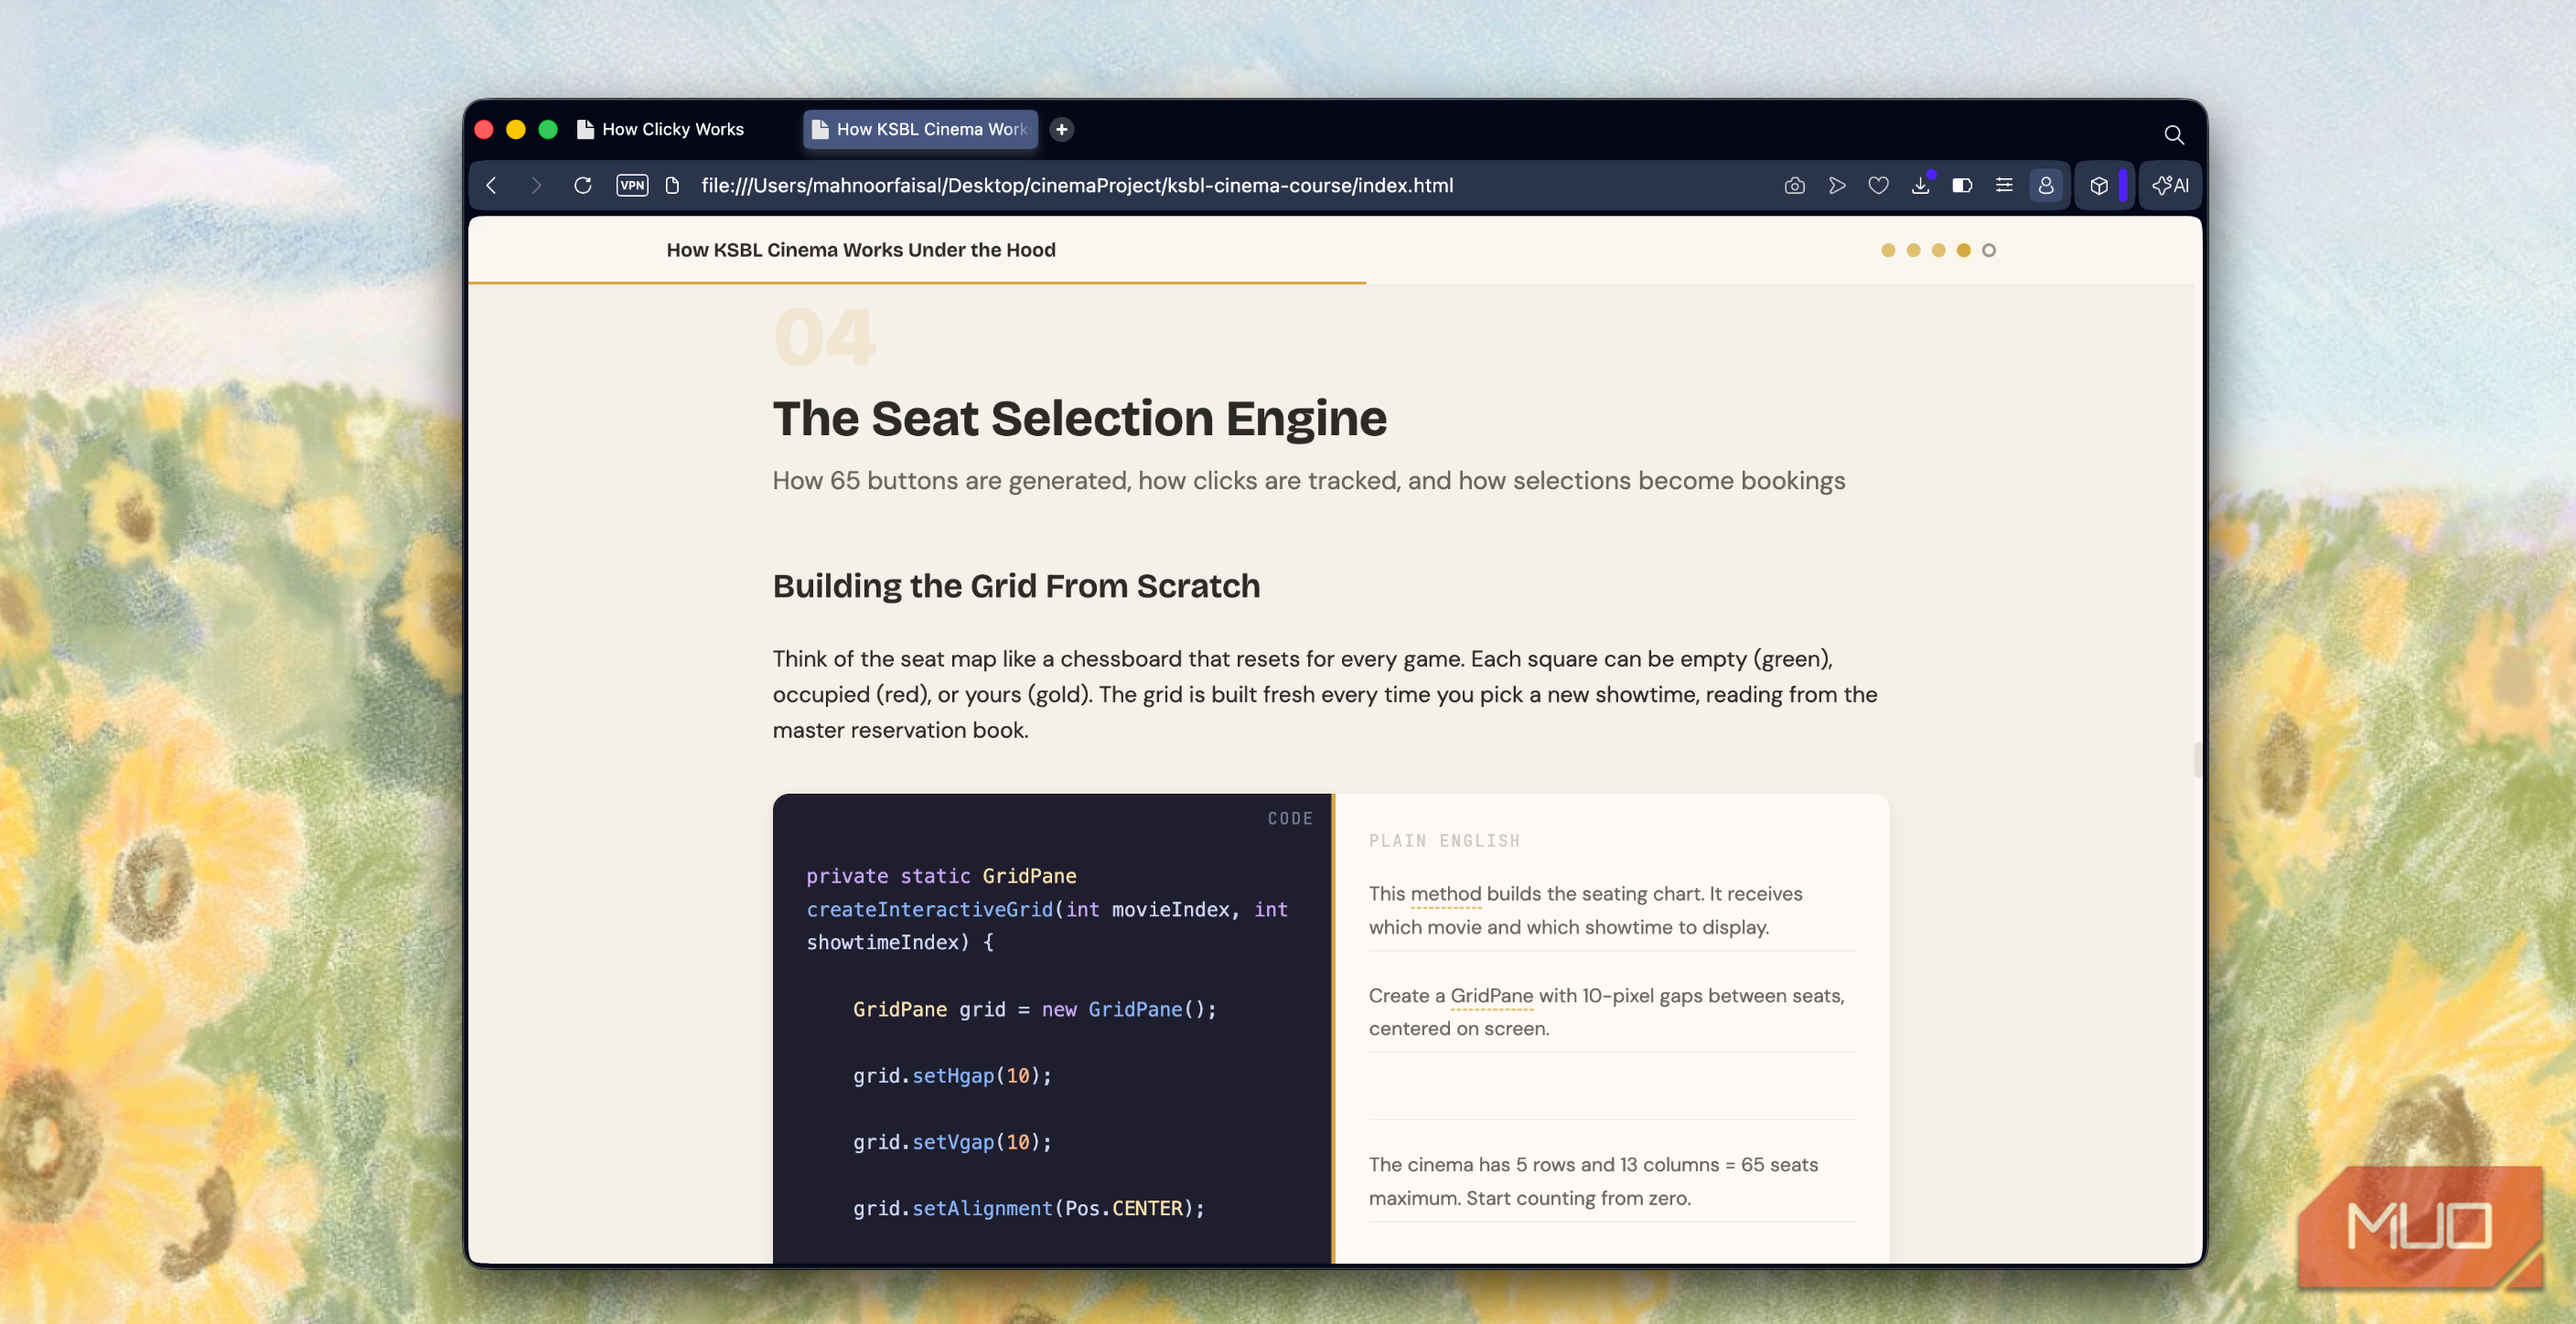Take a snapshot with the camera icon
This screenshot has height=1324, width=2576.
tap(1795, 186)
